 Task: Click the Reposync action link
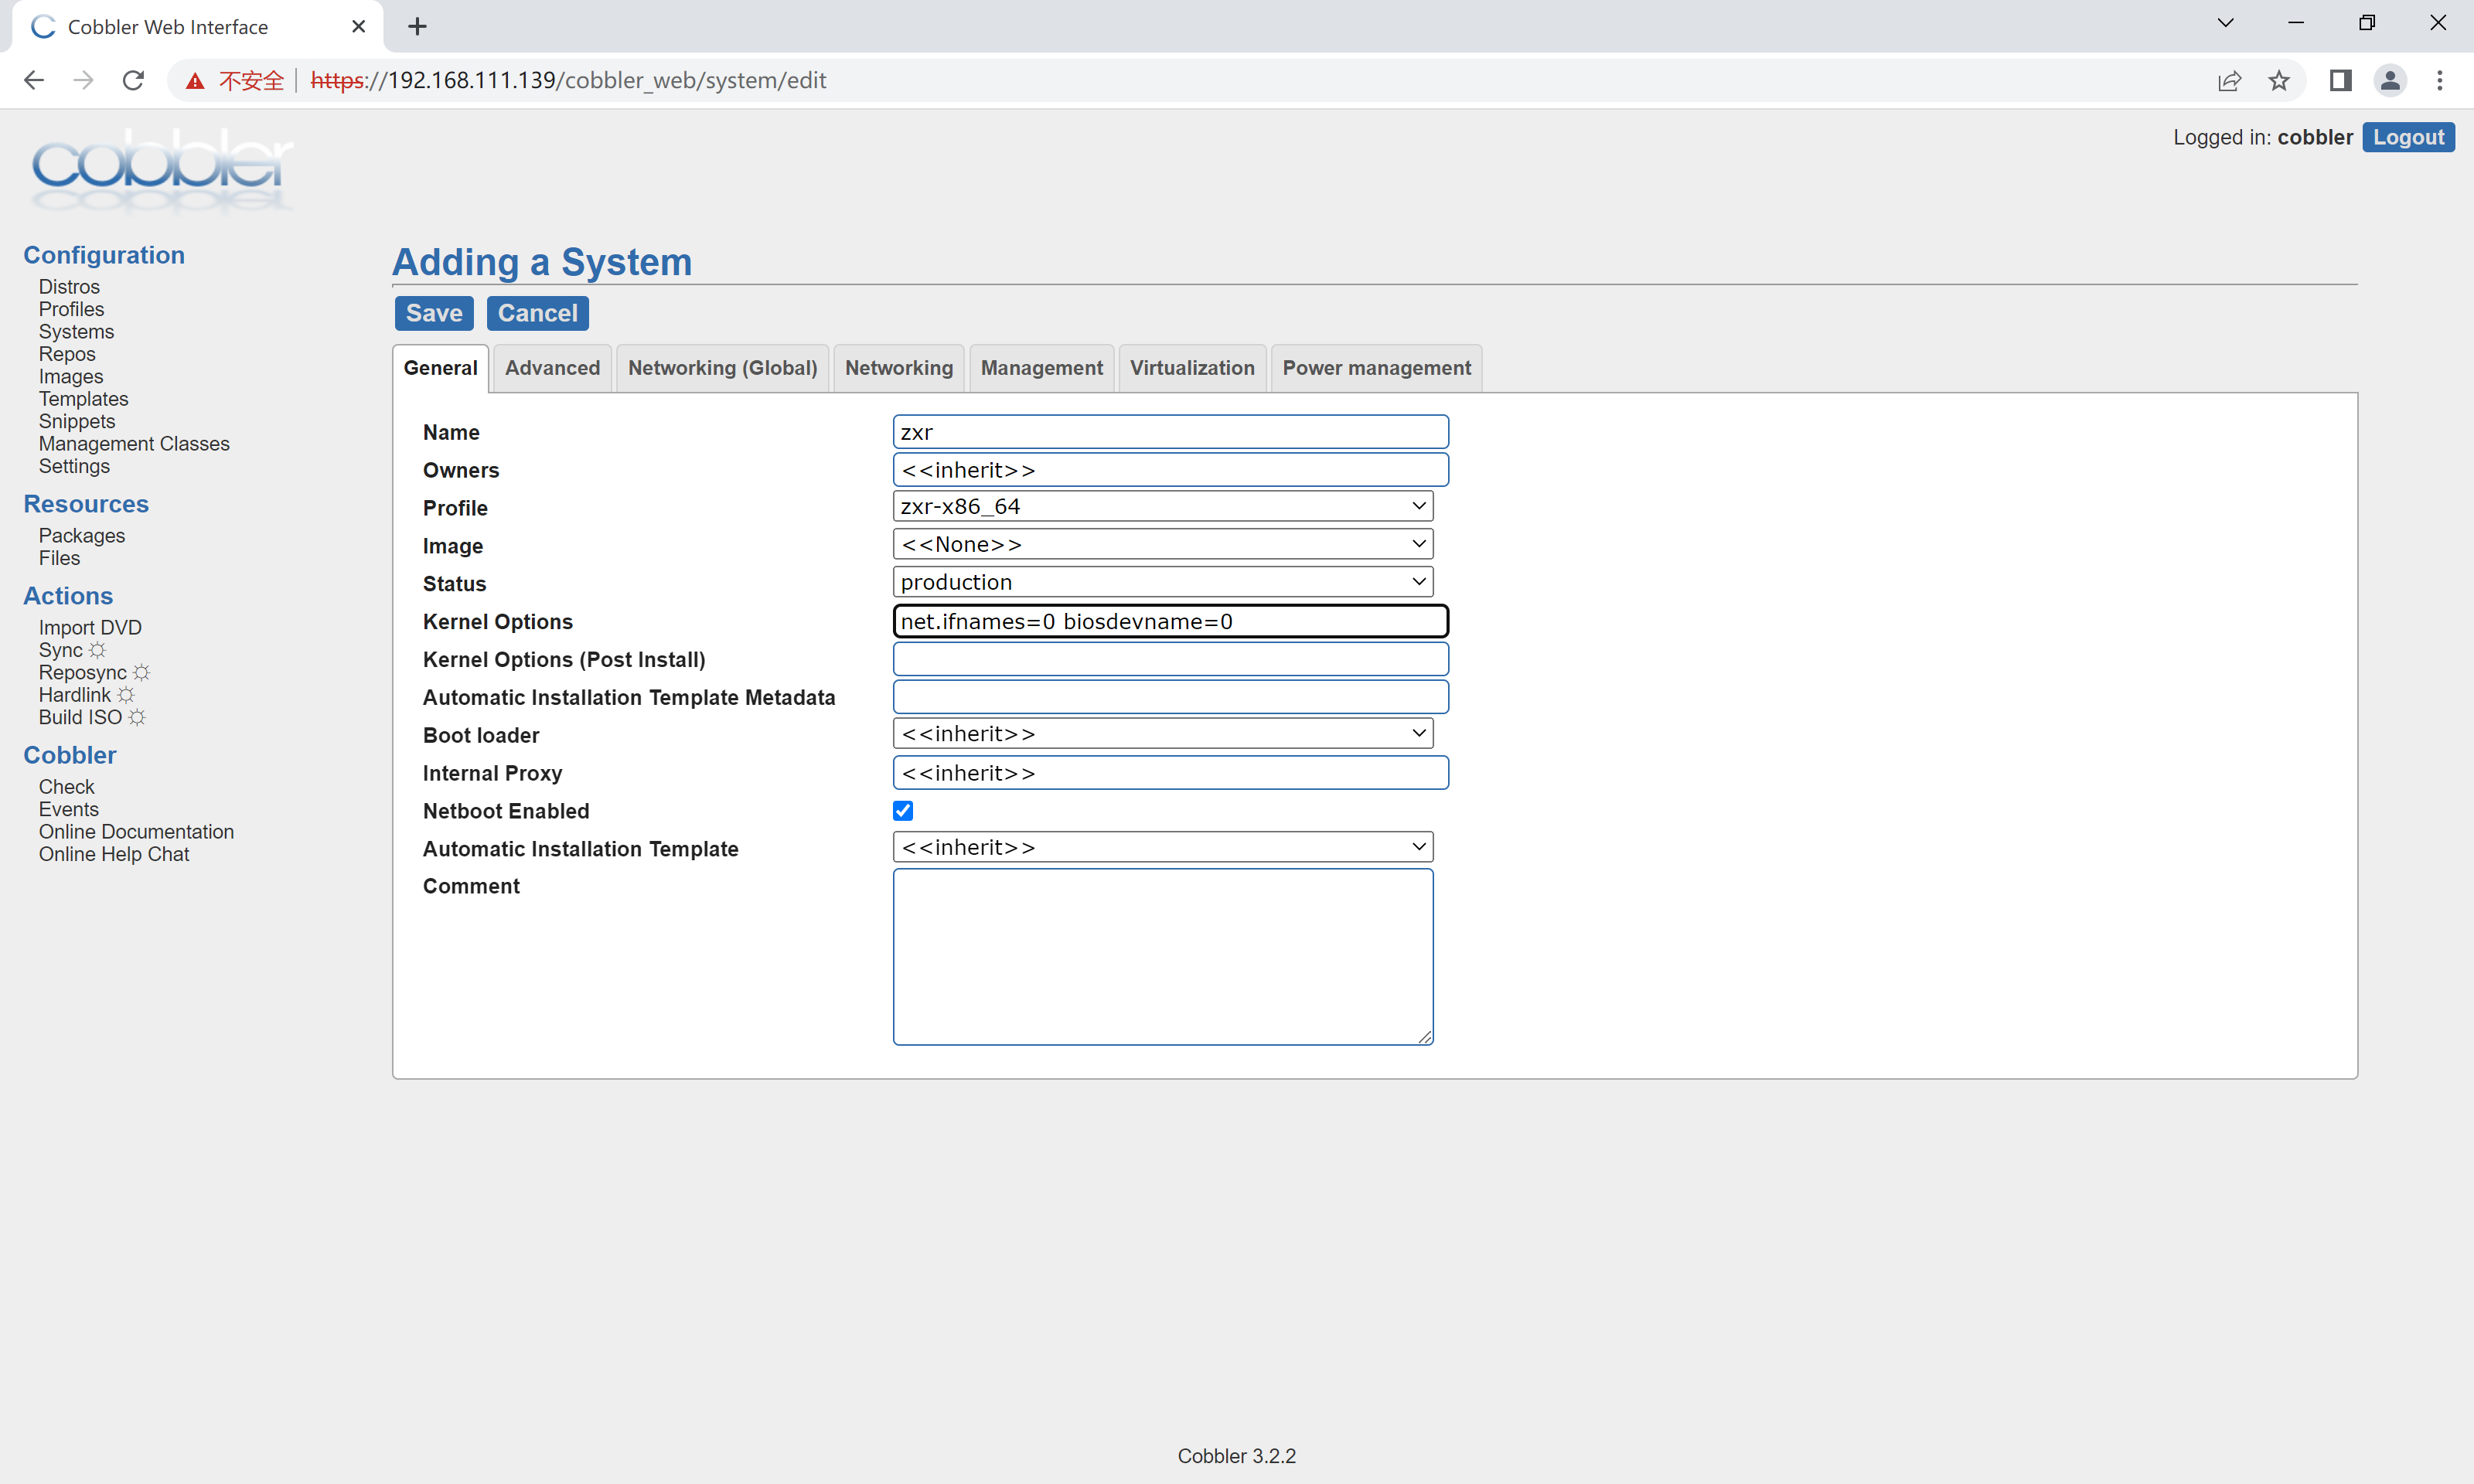(82, 673)
